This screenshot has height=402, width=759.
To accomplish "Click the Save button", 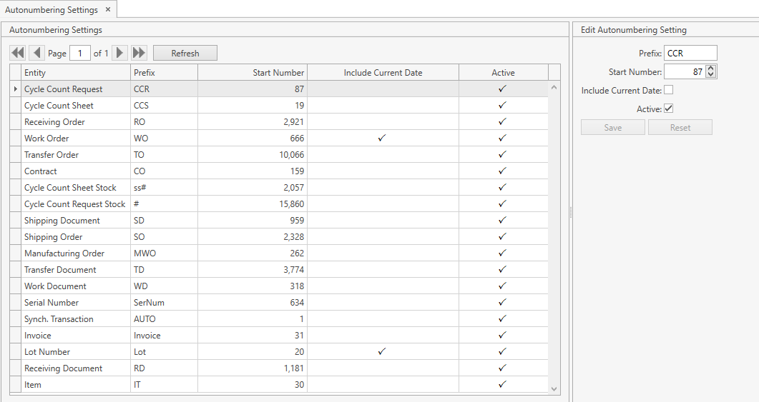I will click(x=613, y=128).
